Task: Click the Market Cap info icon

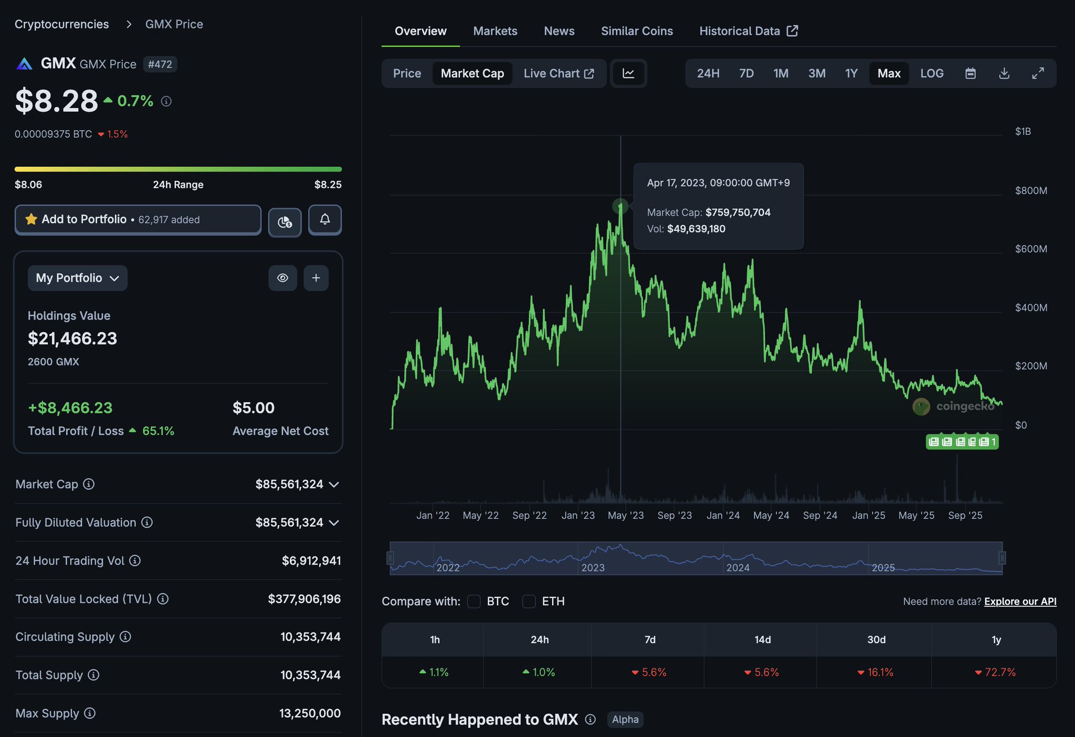Action: coord(89,484)
